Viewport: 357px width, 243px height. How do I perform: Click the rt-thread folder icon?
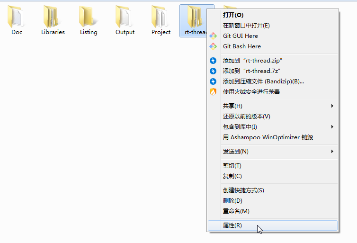point(195,17)
